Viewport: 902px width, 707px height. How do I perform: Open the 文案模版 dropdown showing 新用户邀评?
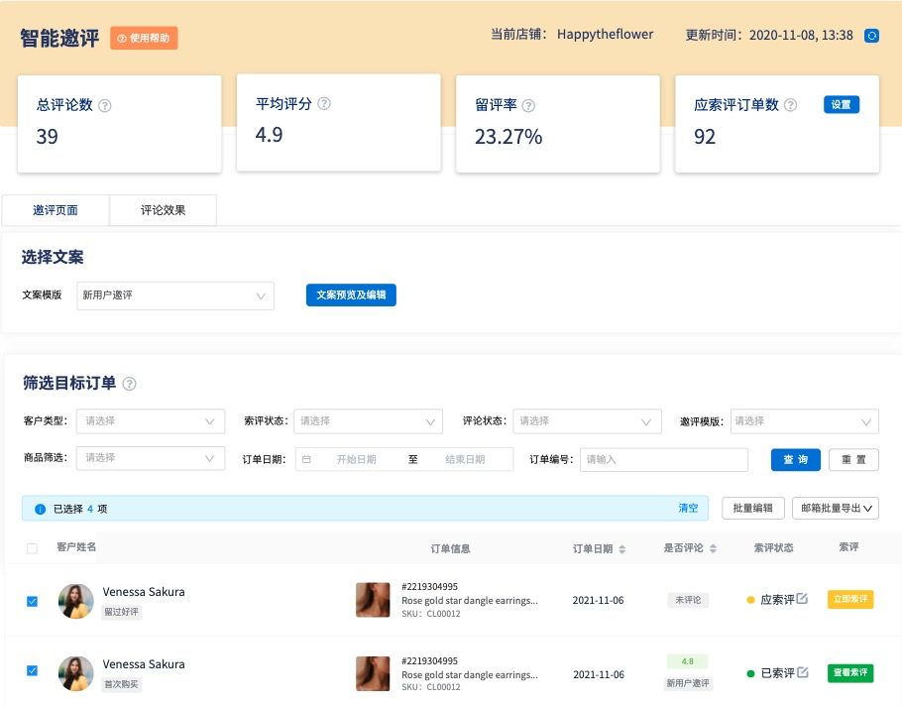pos(174,295)
